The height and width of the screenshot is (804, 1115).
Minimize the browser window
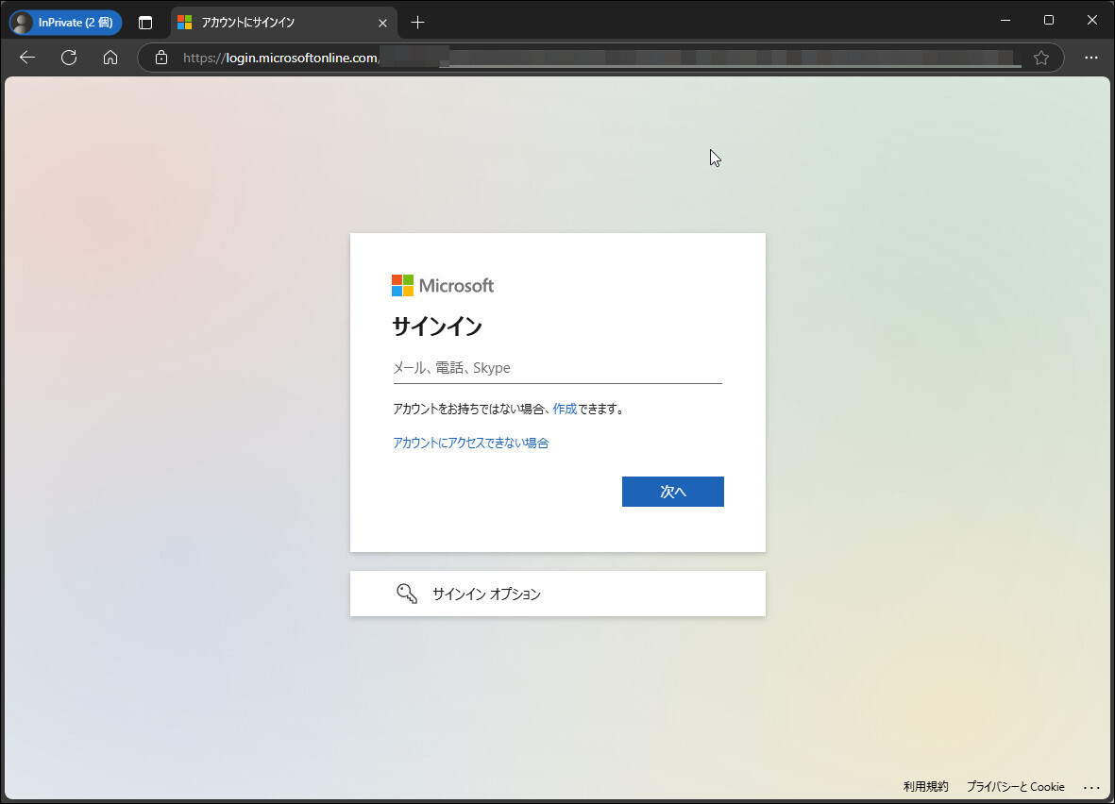1005,20
